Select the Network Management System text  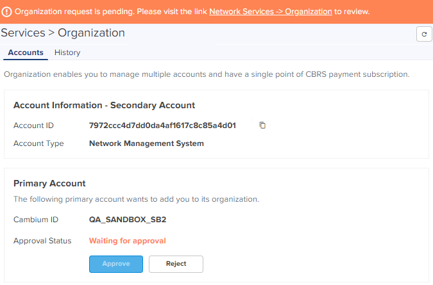146,143
